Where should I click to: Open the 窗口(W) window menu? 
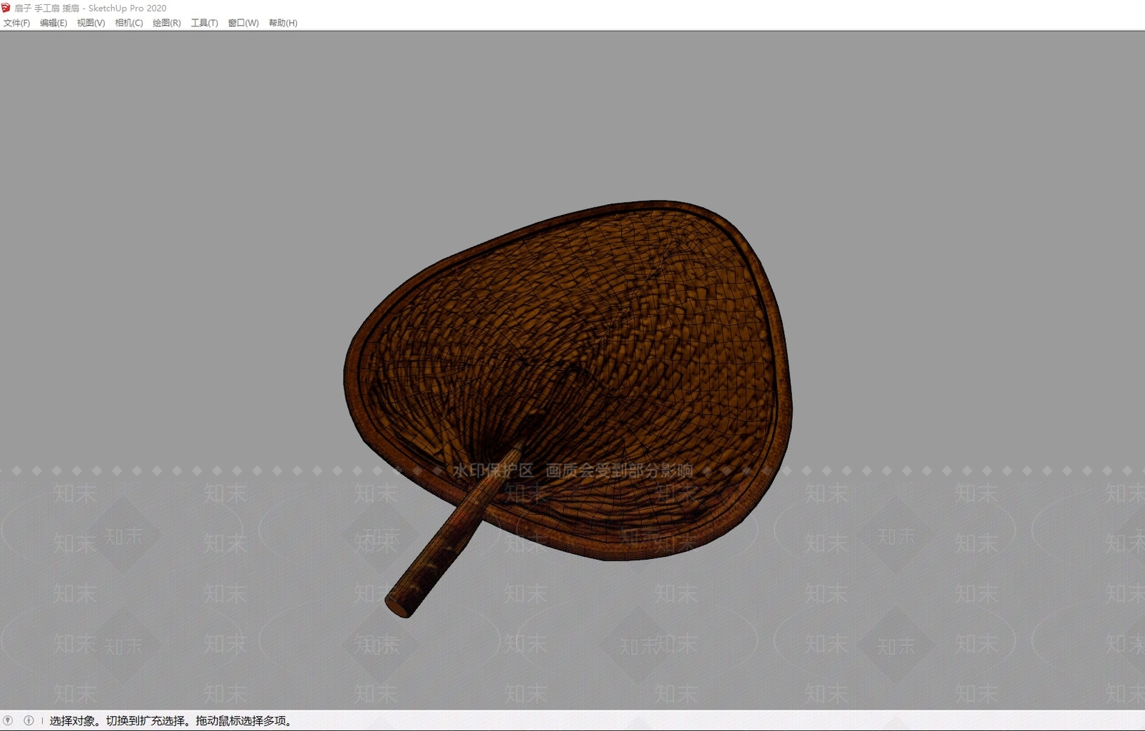tap(243, 23)
